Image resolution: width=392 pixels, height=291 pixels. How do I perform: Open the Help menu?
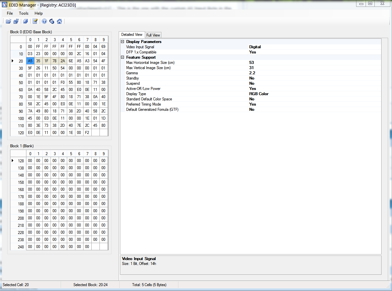pos(38,13)
